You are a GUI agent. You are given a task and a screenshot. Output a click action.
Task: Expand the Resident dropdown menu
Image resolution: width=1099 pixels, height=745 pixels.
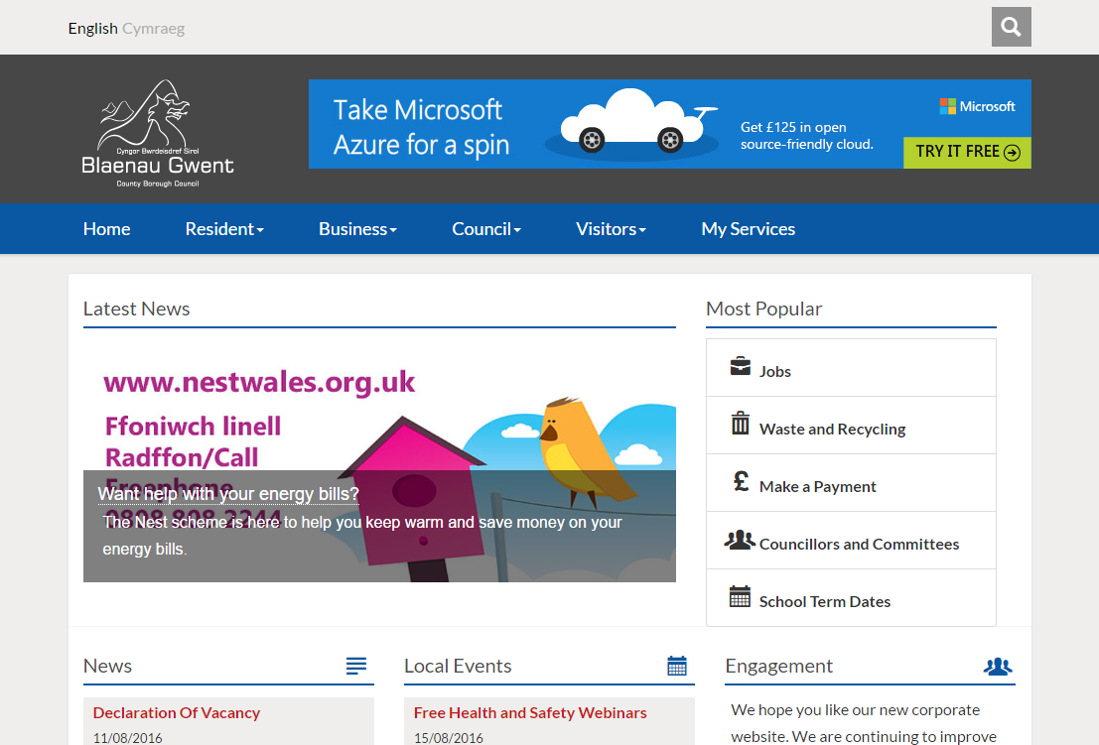click(x=224, y=229)
